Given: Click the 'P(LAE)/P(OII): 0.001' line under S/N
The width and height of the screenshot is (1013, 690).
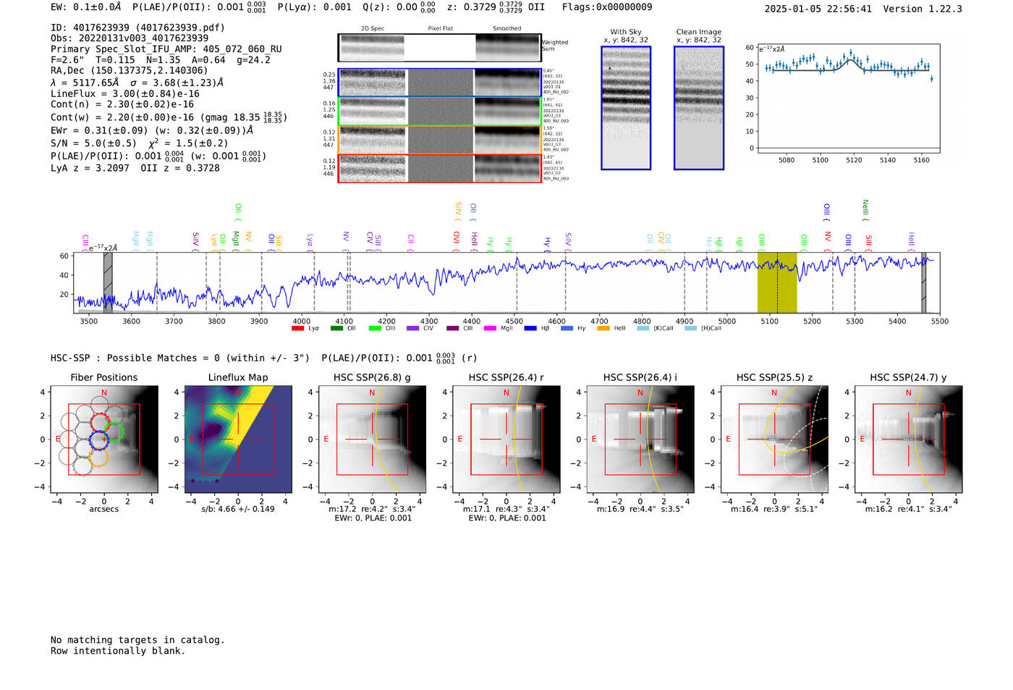Looking at the screenshot, I should pos(158,156).
